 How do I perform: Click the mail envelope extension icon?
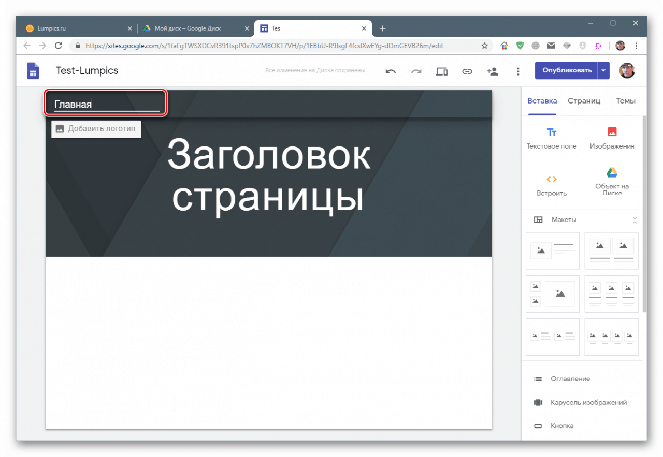(551, 46)
